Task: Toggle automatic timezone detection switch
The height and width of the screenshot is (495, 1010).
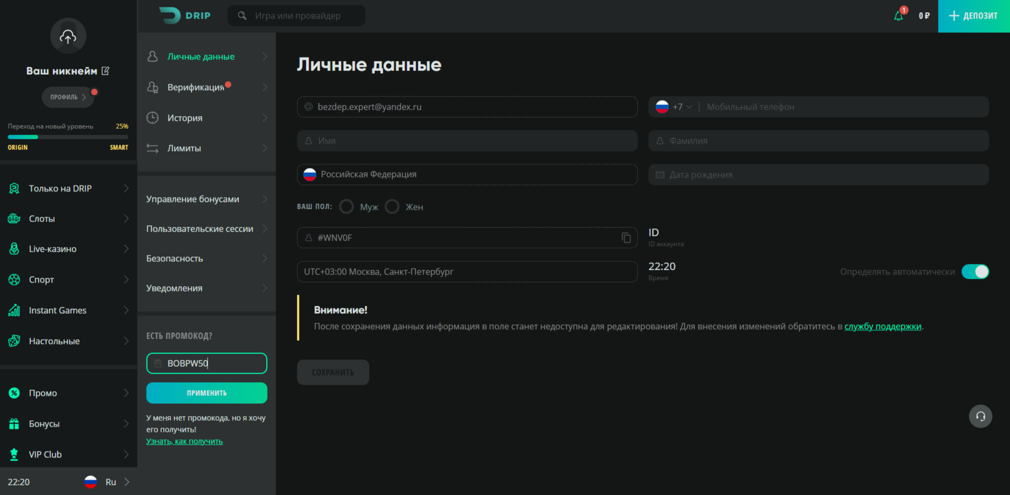Action: point(975,272)
